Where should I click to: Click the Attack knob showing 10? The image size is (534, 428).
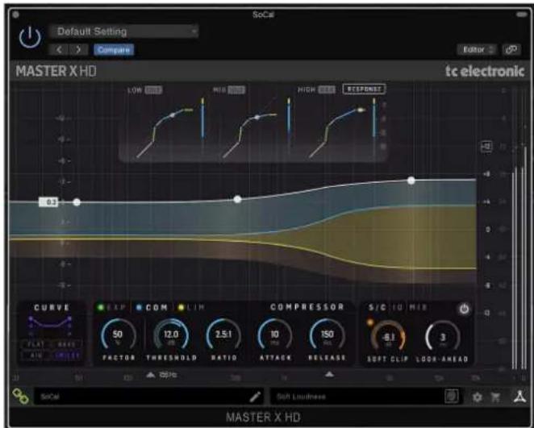coord(275,336)
